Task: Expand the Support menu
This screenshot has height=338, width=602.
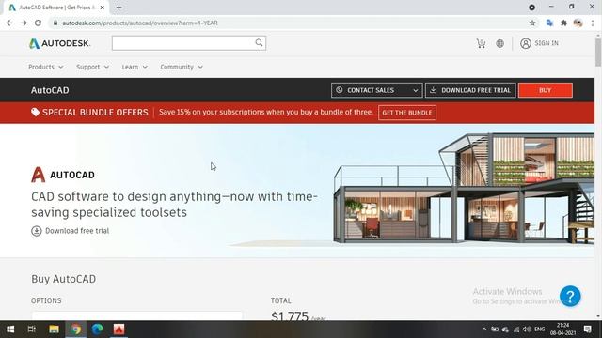Action: (x=92, y=67)
